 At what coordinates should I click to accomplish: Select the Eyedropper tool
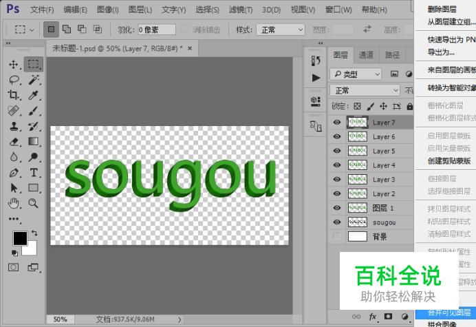pyautogui.click(x=34, y=95)
